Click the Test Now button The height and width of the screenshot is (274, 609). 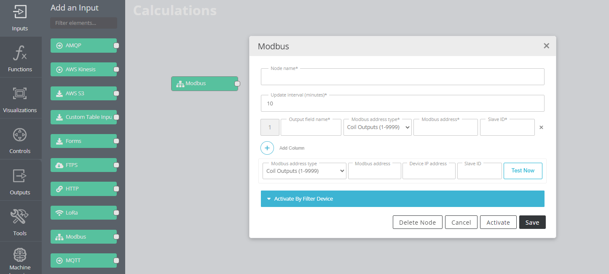coord(523,171)
